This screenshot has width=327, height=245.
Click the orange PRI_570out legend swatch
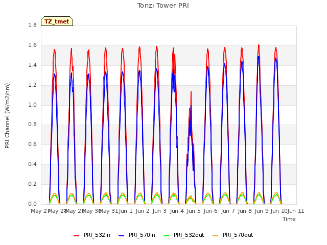click(x=216, y=236)
